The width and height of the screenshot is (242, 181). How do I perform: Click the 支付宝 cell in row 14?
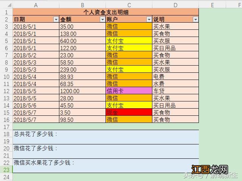[x=129, y=105]
